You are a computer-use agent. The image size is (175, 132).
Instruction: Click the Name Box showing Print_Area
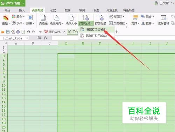coord(13,38)
